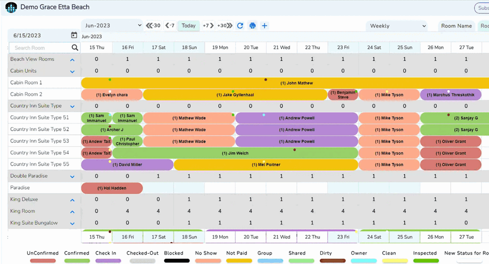Click the hotel logo next to Demo Grace Etta Beach
Screen dimensions: 489x264
(11, 7)
